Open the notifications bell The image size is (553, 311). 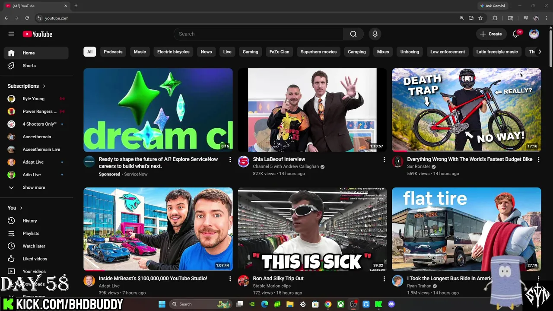[516, 34]
